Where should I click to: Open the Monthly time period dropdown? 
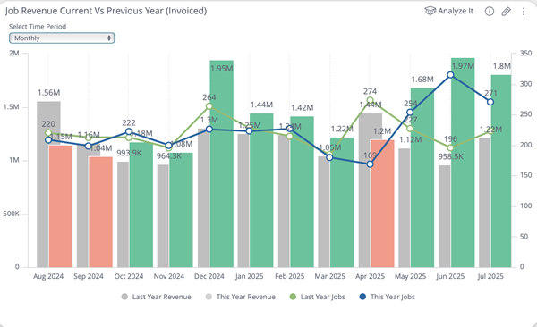(62, 38)
